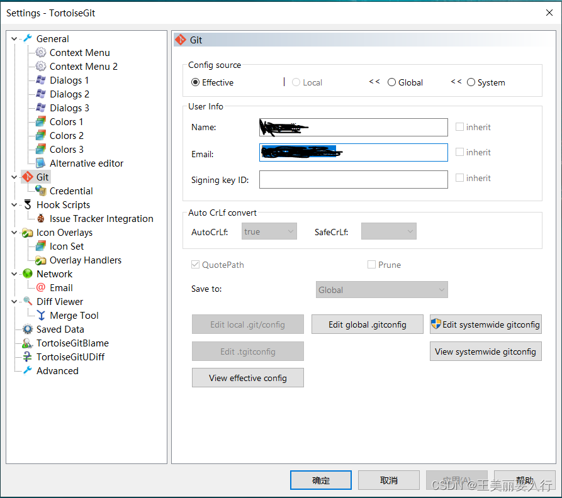Screen dimensions: 562x498
Task: Click the Dialogs 1 window icon
Action: click(x=41, y=80)
